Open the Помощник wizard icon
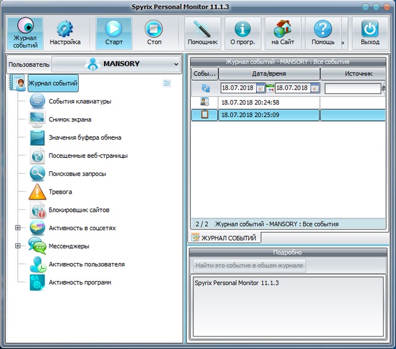396x349 pixels. 202,33
